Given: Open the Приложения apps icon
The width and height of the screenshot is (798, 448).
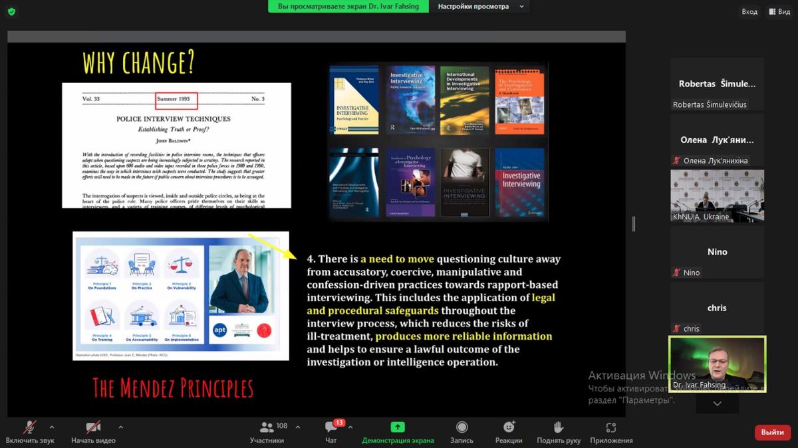Looking at the screenshot, I should tap(611, 427).
